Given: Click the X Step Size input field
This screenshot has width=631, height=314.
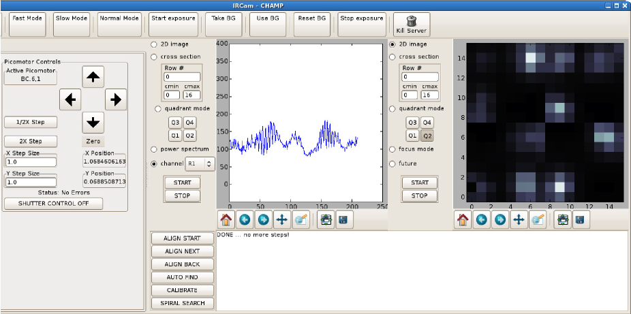Looking at the screenshot, I should 31,162.
